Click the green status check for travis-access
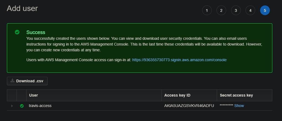This screenshot has height=121, width=282. pos(22,106)
